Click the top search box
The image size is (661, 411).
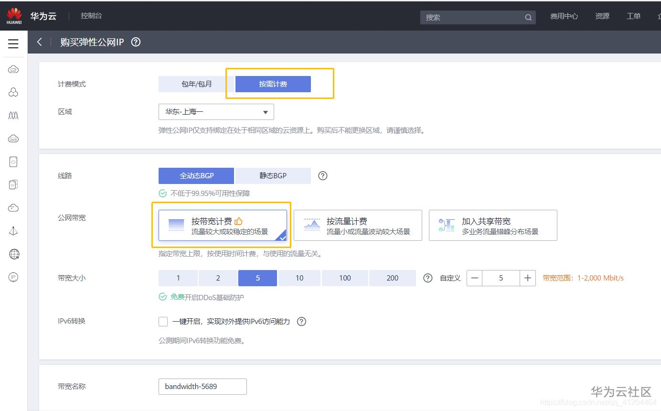478,17
